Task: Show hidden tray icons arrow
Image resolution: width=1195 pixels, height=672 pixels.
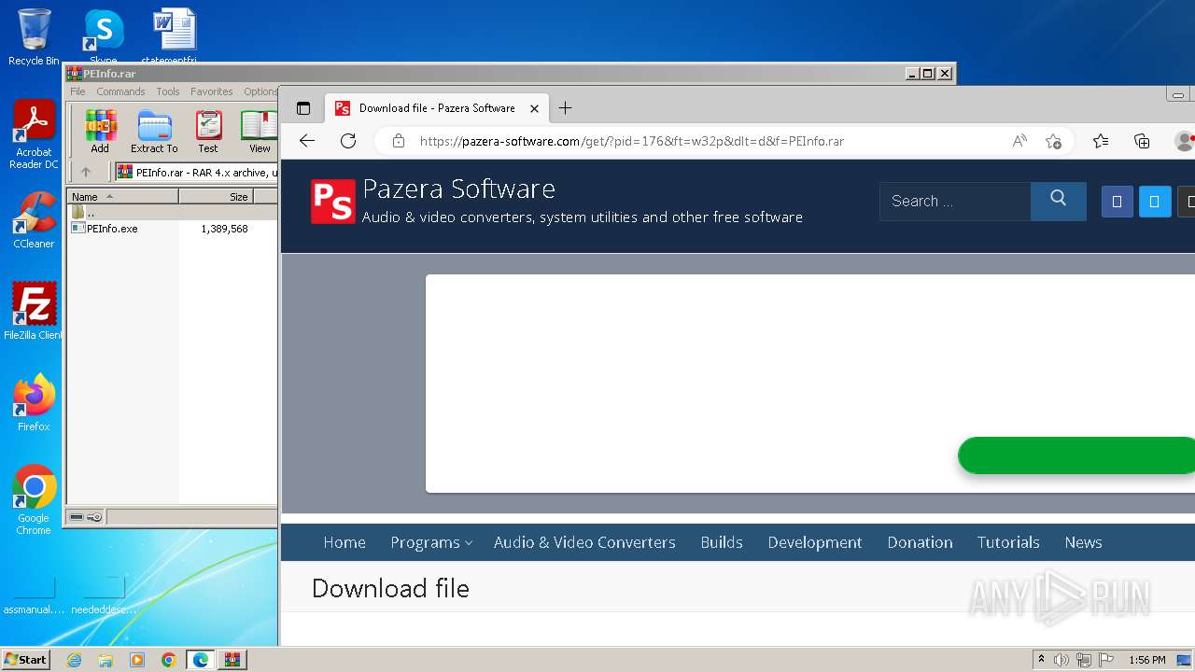Action: click(x=1041, y=660)
